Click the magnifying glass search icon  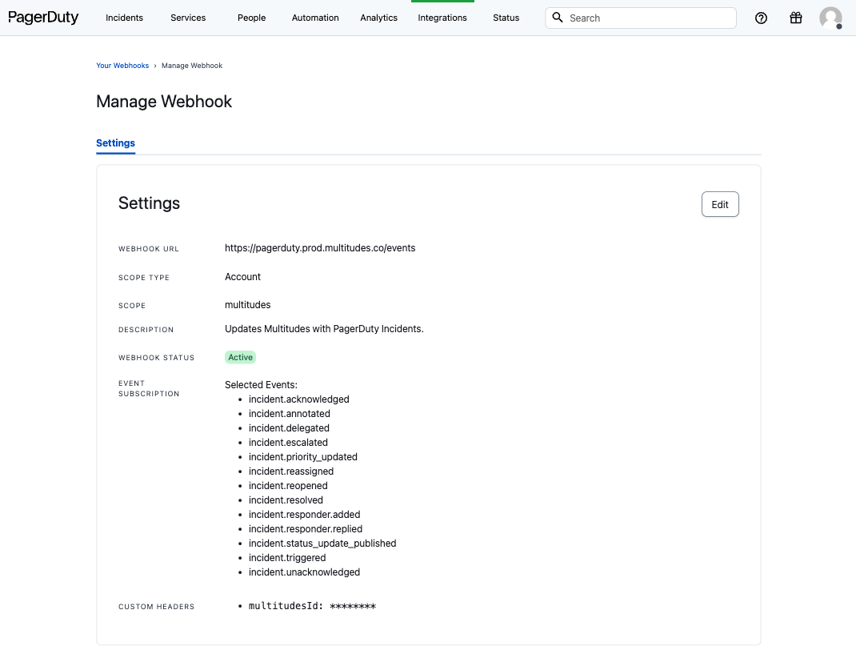pyautogui.click(x=558, y=18)
